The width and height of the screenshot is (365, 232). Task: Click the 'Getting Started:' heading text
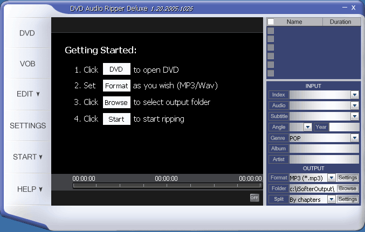[101, 50]
